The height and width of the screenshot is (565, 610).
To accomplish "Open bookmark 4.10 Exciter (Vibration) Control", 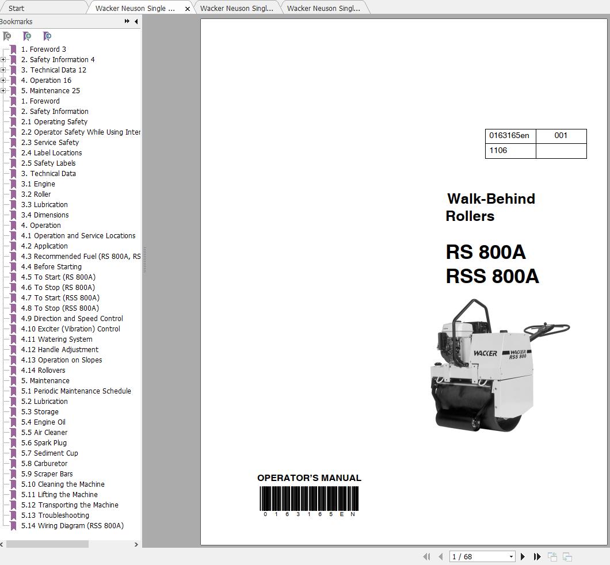I will (x=70, y=329).
